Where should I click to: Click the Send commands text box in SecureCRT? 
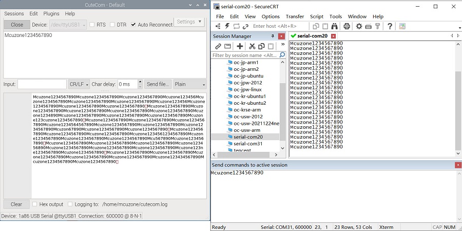point(333,196)
